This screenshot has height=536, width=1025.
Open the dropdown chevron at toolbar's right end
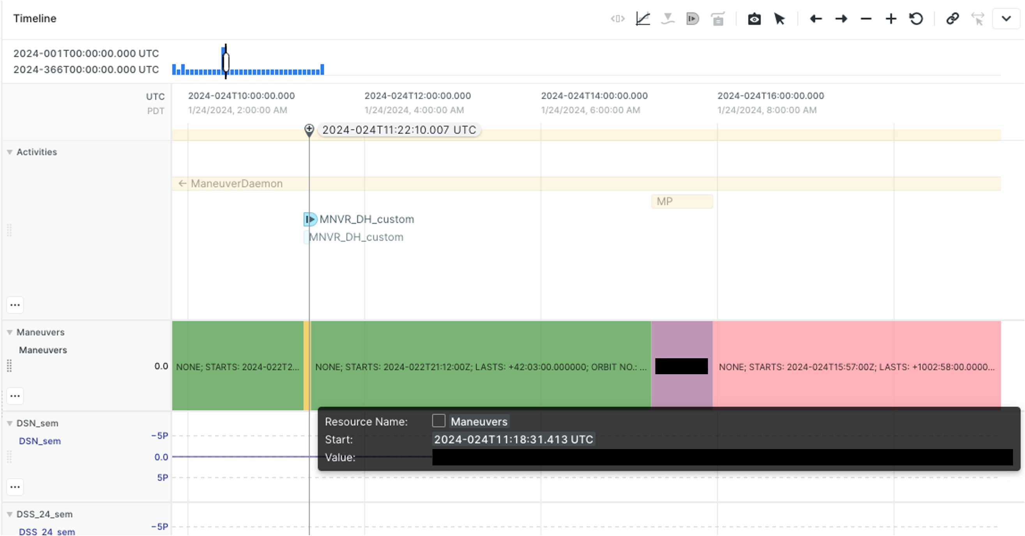coord(1006,19)
